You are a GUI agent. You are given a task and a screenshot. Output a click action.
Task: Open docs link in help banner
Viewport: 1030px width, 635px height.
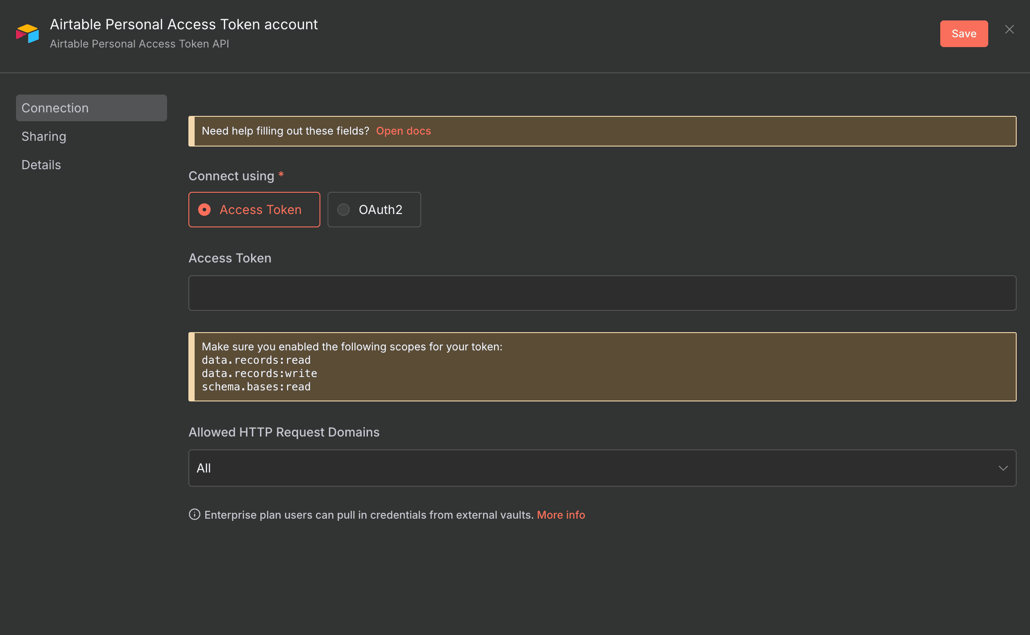[403, 131]
